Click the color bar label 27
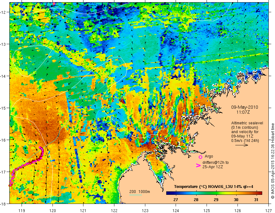The image size is (275, 213). (176, 200)
